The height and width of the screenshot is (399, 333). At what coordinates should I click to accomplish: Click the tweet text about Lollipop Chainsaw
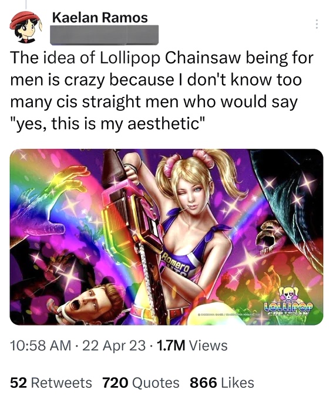tap(162, 90)
